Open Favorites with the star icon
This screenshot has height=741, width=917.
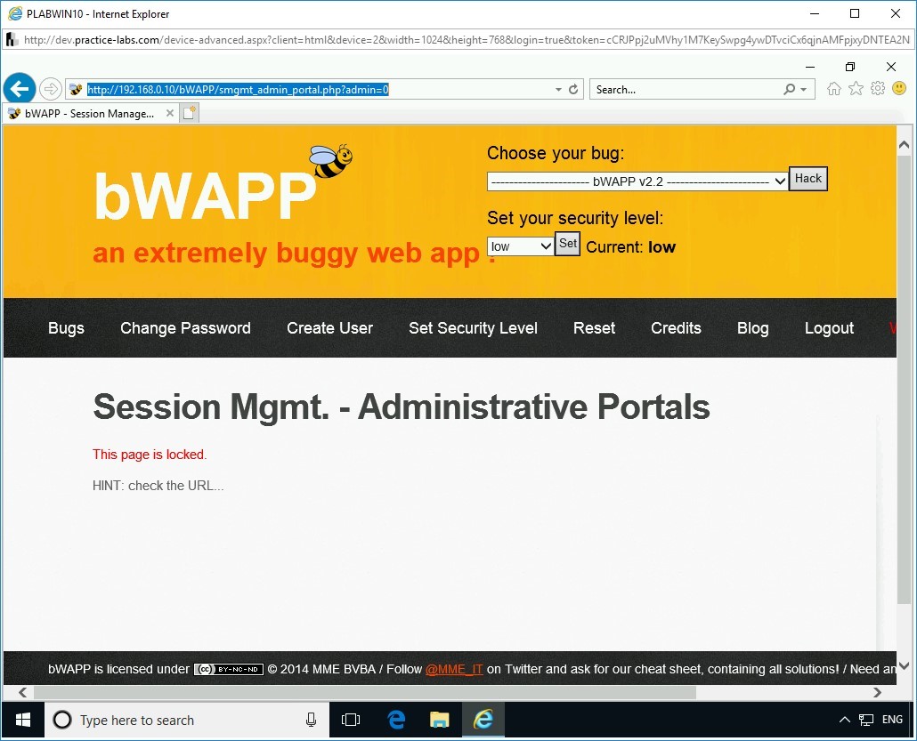[856, 89]
